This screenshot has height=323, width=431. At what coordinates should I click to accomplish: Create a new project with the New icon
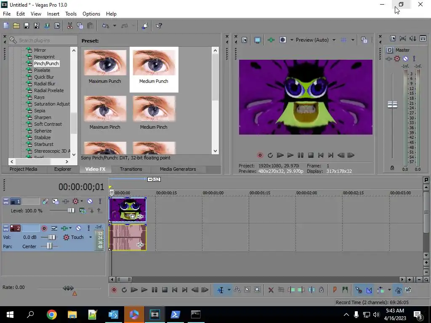pos(6,26)
